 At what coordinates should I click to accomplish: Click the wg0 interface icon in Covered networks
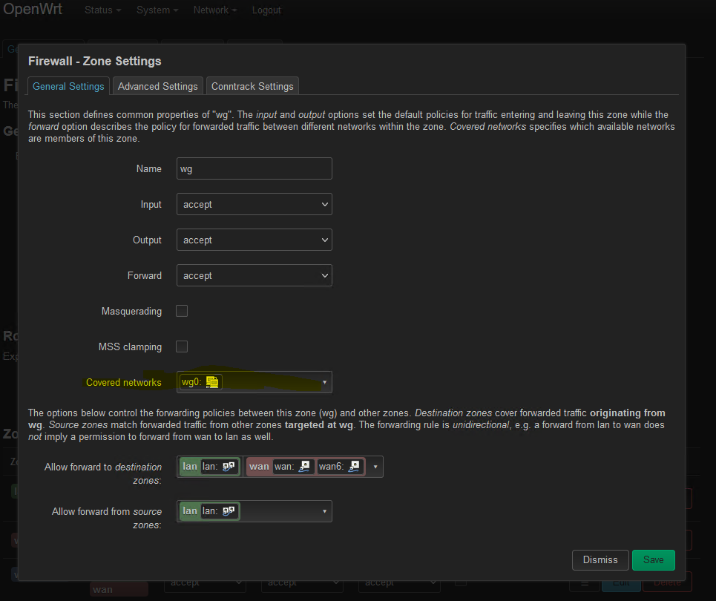coord(212,382)
